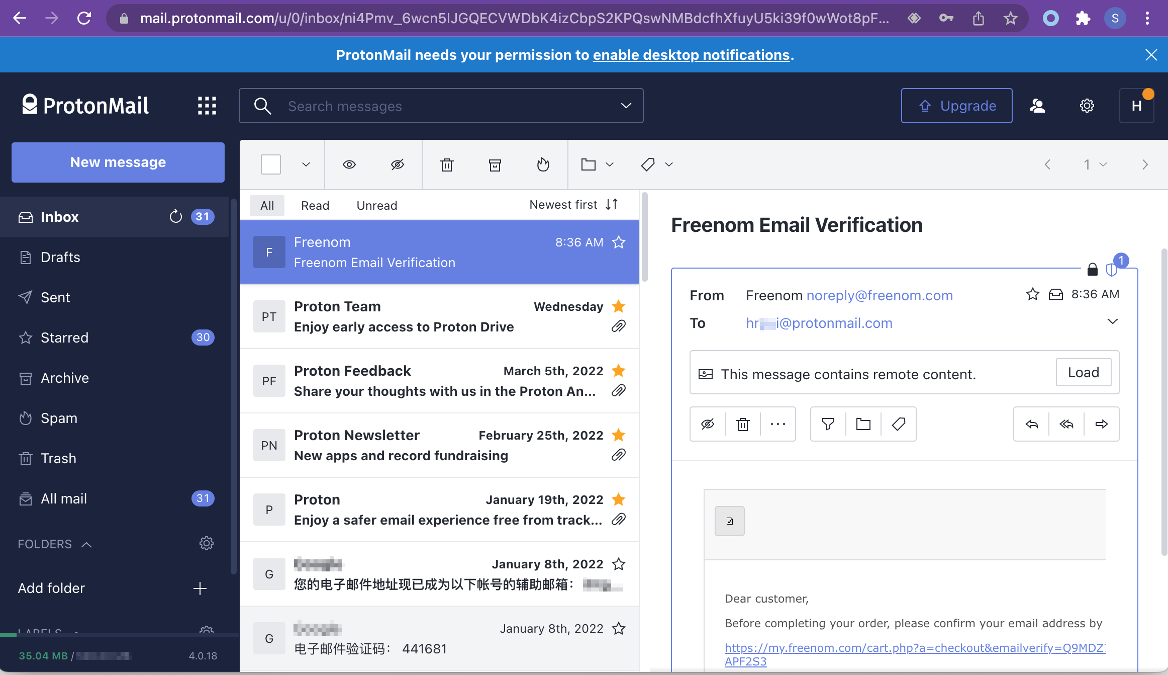1168x675 pixels.
Task: Unstar the Proton Feedback email
Action: (619, 371)
